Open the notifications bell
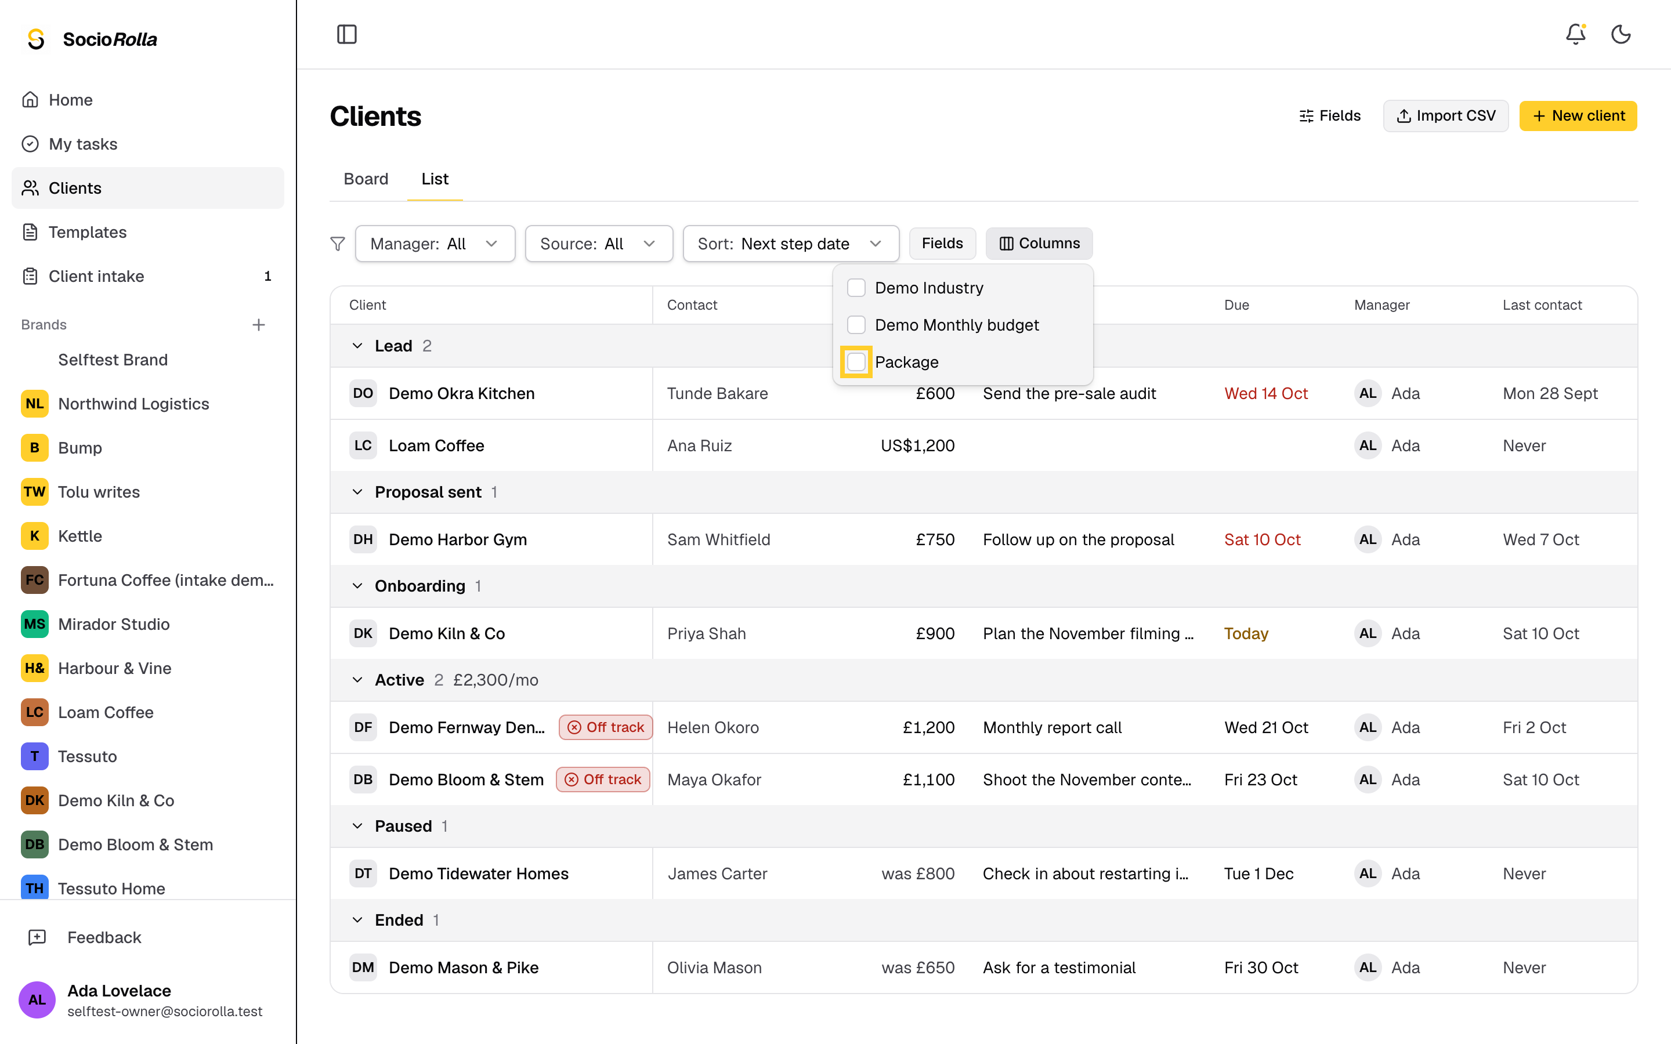Screen dimensions: 1671x1044 1575,34
